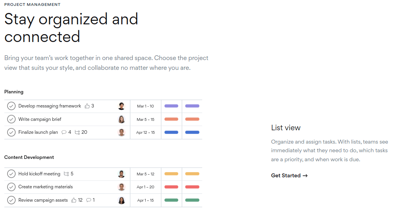Open the Develop messaging framework task name
402x215 pixels.
click(49, 106)
